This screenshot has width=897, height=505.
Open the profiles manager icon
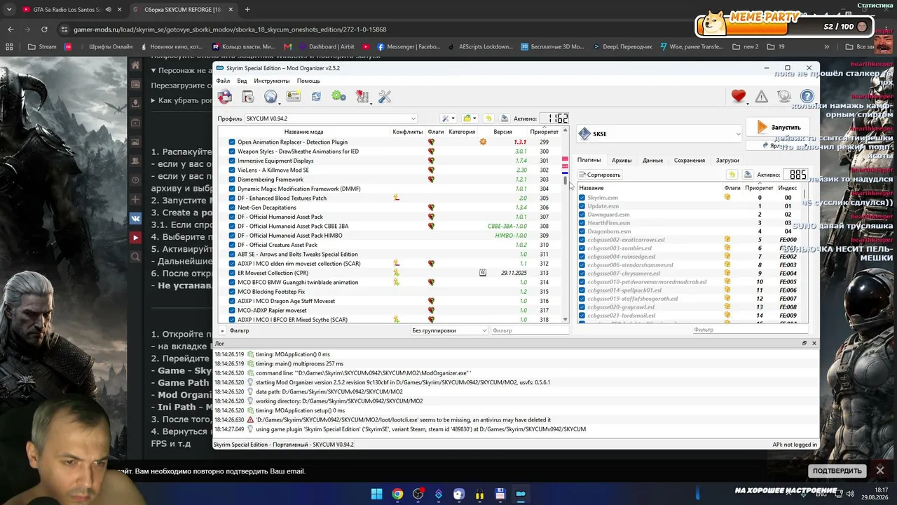point(293,97)
